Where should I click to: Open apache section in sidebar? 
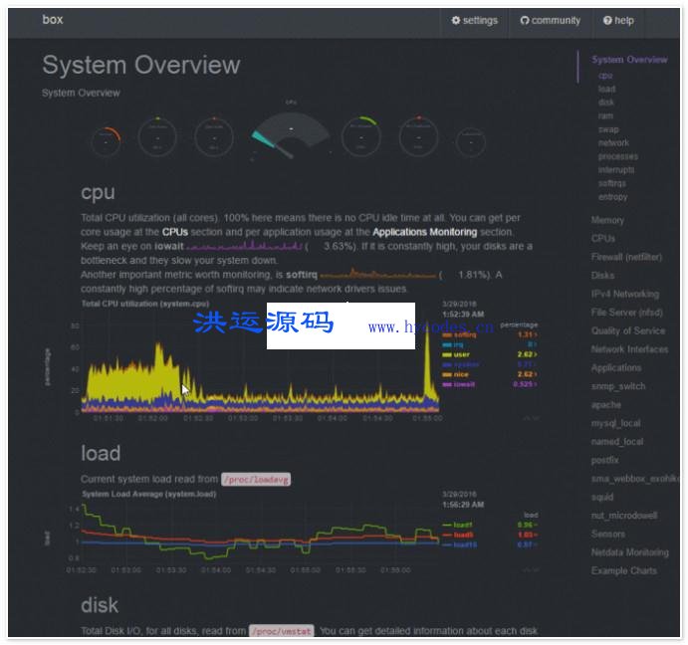pyautogui.click(x=606, y=404)
